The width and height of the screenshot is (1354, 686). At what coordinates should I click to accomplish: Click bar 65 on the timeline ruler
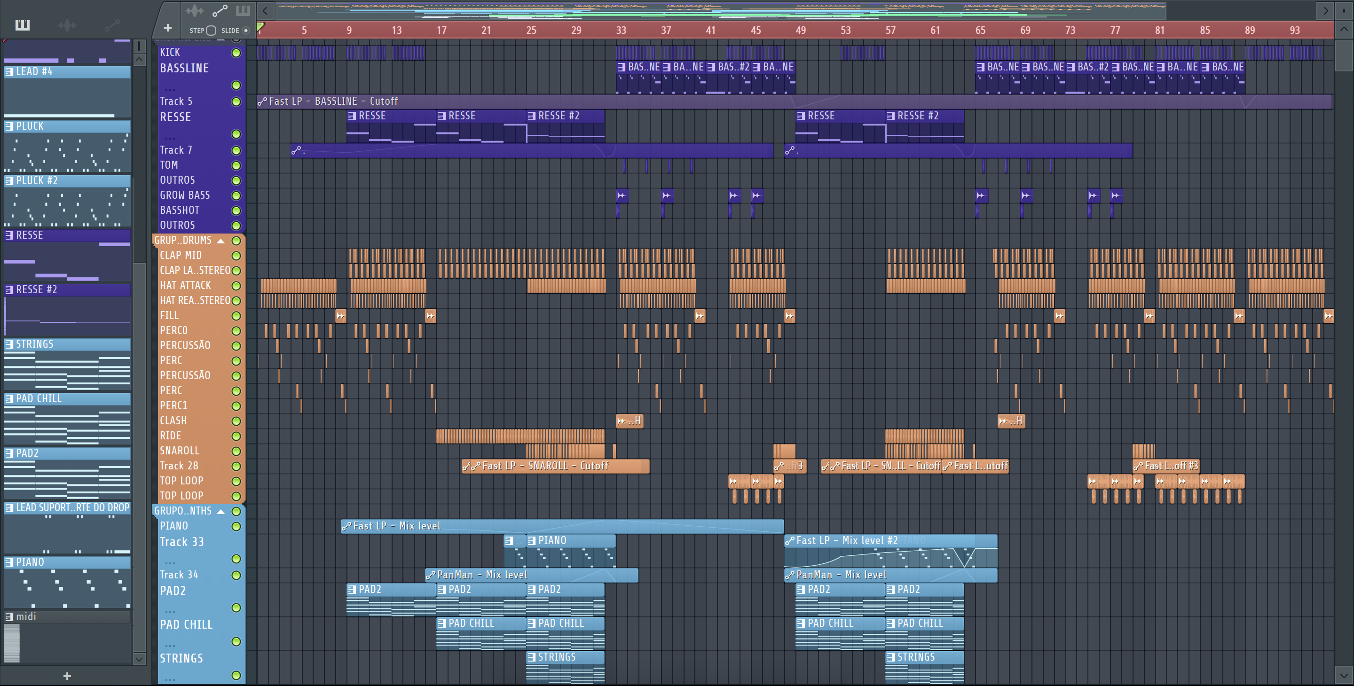980,31
